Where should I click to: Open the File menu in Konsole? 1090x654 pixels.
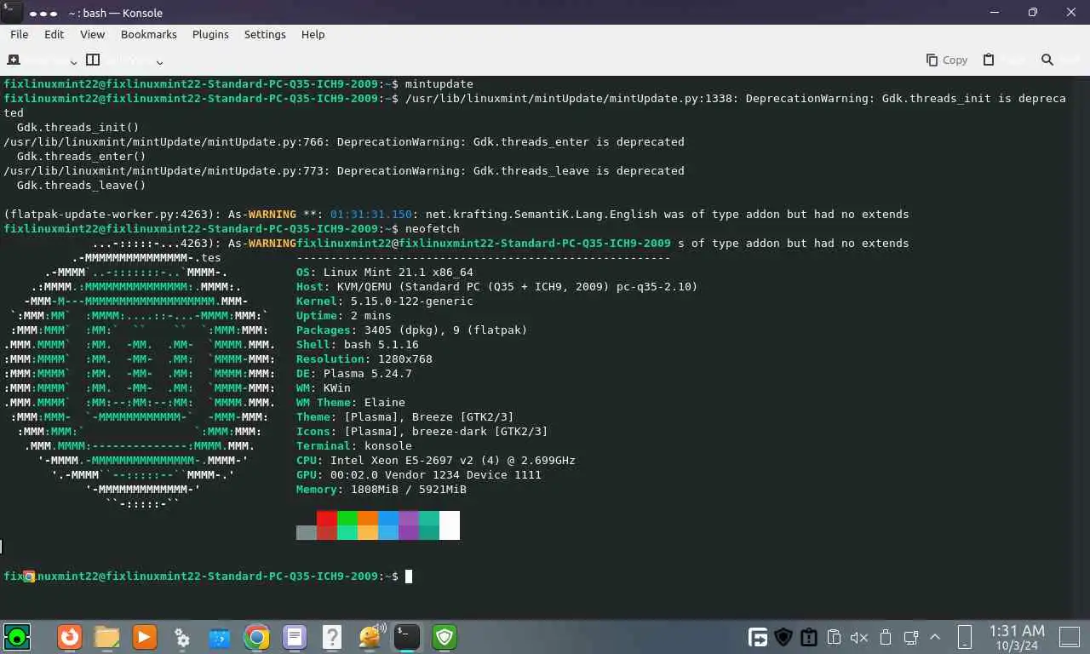tap(19, 34)
